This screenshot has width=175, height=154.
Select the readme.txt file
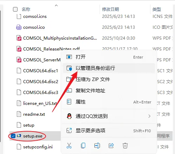tap(34, 114)
